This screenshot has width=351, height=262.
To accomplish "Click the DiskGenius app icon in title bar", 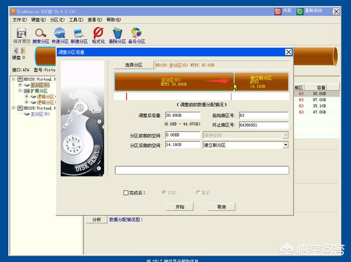I will (13, 11).
